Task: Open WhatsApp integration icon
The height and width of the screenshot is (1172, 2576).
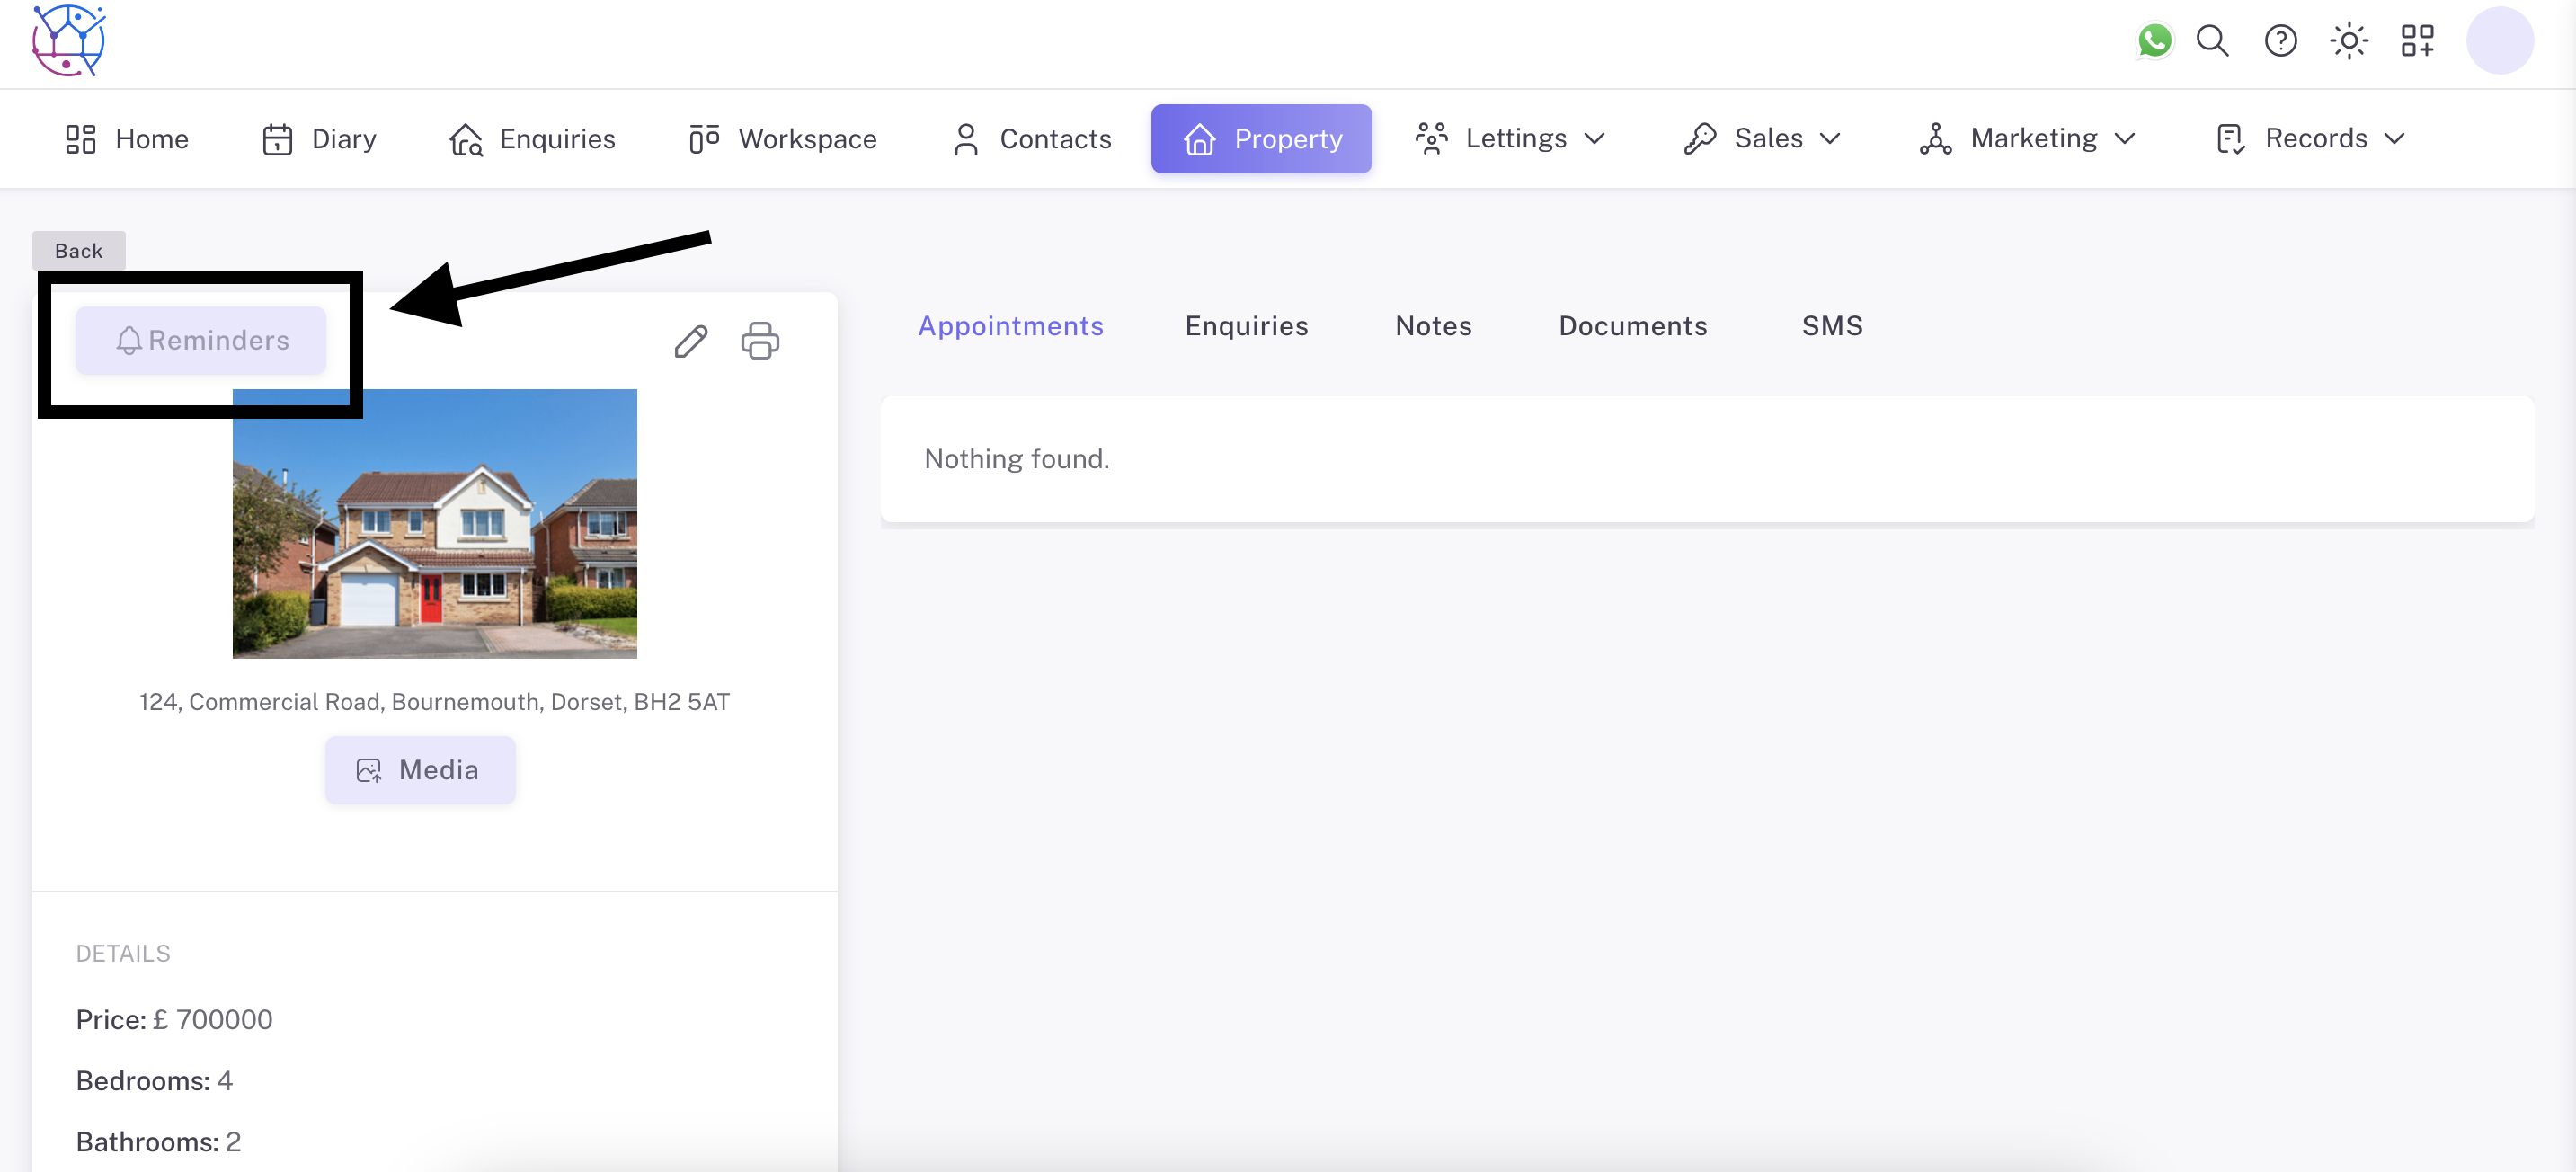Action: coord(2154,41)
